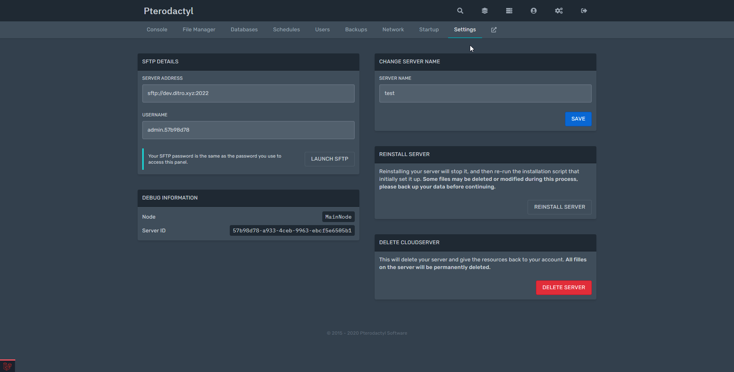Image resolution: width=734 pixels, height=372 pixels.
Task: Click the server list stack icon
Action: [509, 11]
